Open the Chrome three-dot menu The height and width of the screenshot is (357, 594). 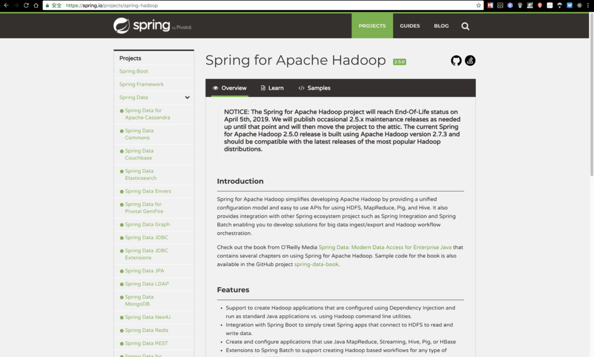click(588, 5)
